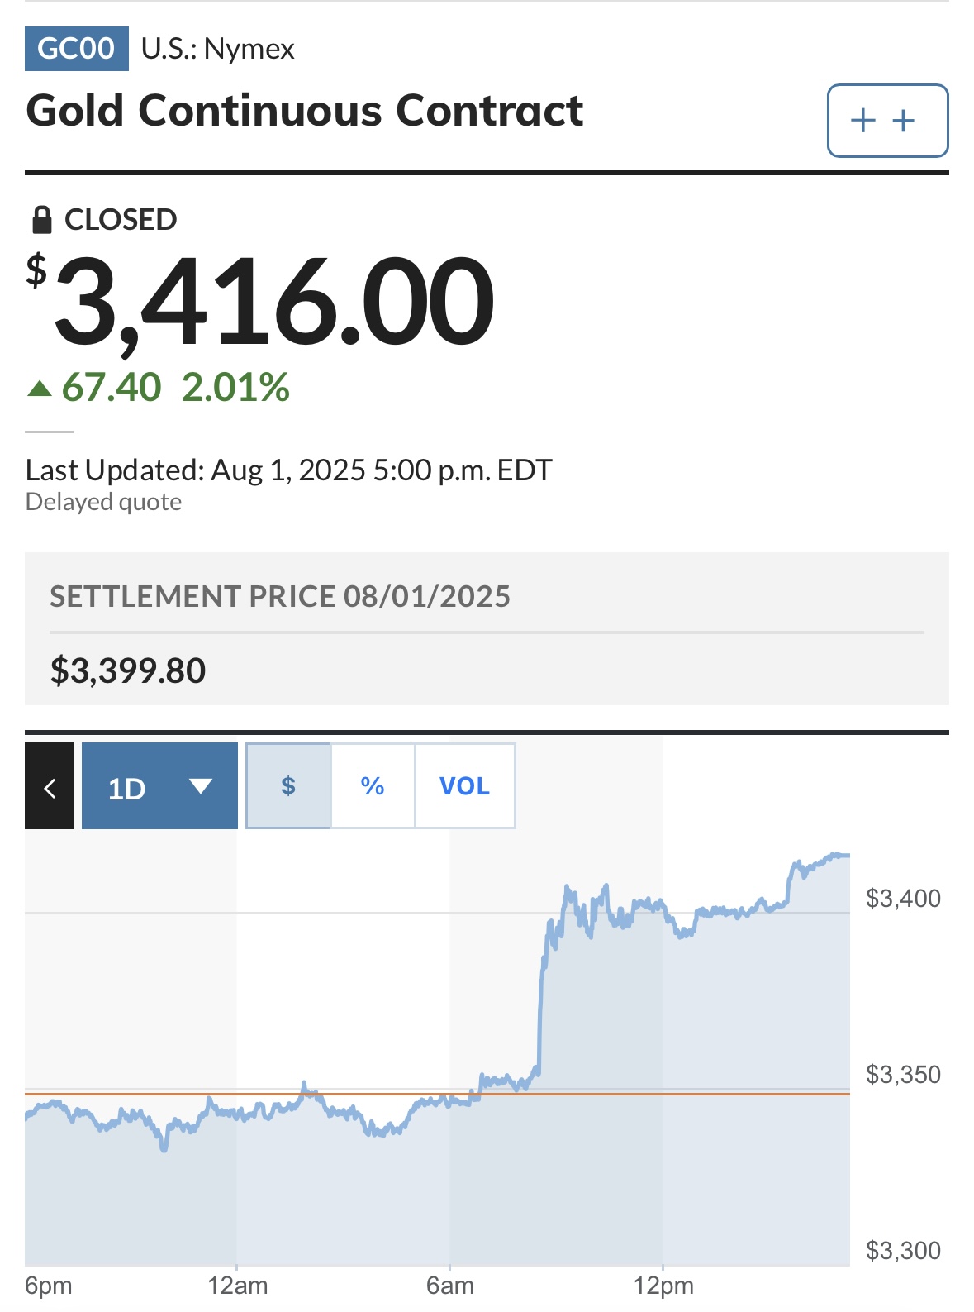Select the settlement price $3,399.80 value
Viewport: 974px width, 1312px height.
(x=128, y=670)
